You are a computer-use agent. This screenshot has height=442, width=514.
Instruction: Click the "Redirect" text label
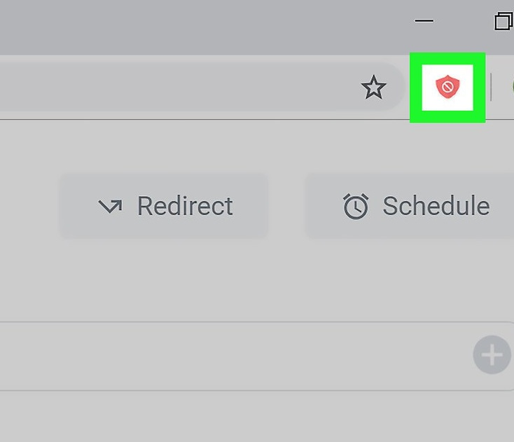(185, 207)
